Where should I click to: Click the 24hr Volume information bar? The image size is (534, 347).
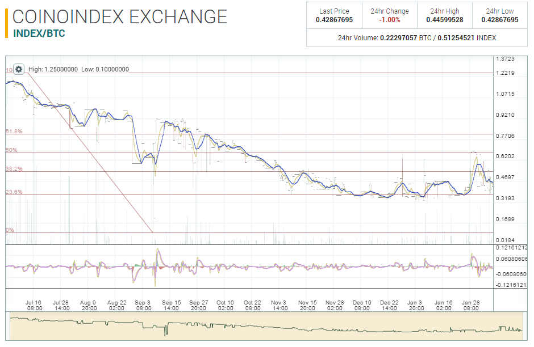(419, 37)
